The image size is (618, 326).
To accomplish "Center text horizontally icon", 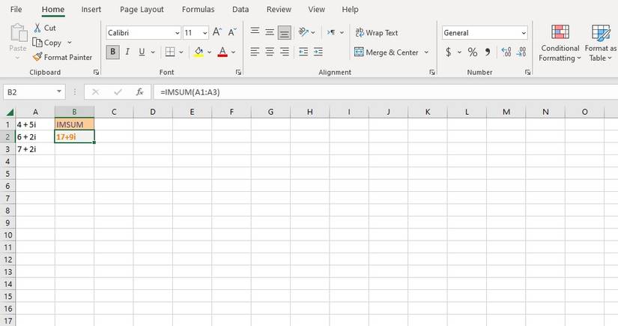I will [270, 52].
